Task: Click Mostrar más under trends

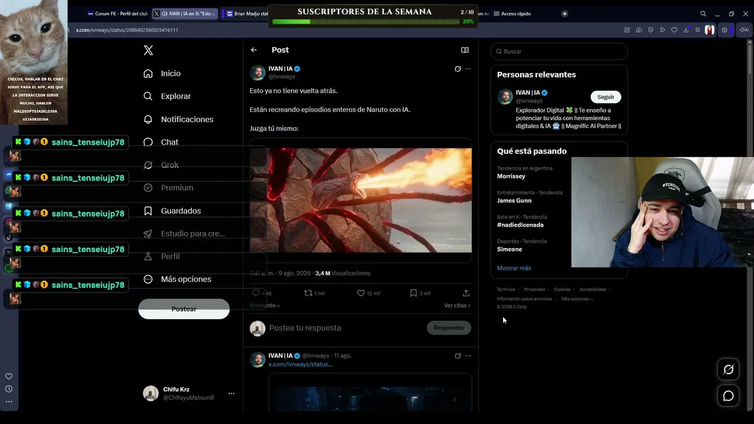Action: coord(514,268)
